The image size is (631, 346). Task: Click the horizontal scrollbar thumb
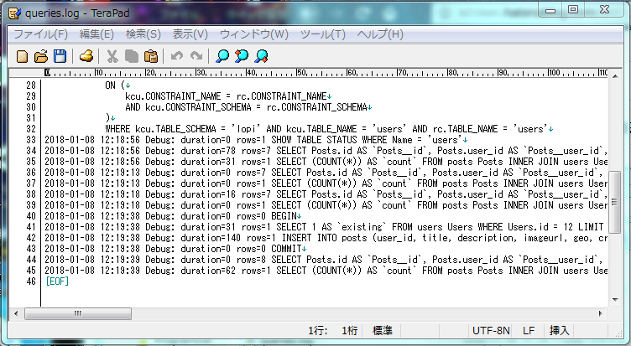pos(78,313)
